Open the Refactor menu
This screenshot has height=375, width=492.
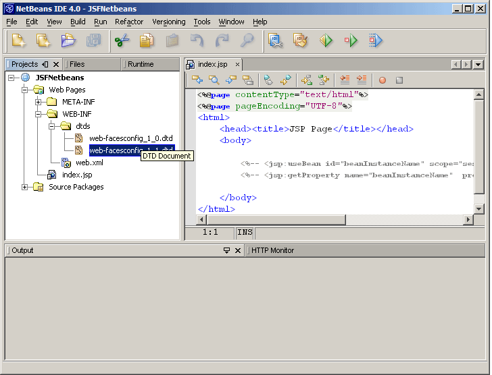pos(128,22)
